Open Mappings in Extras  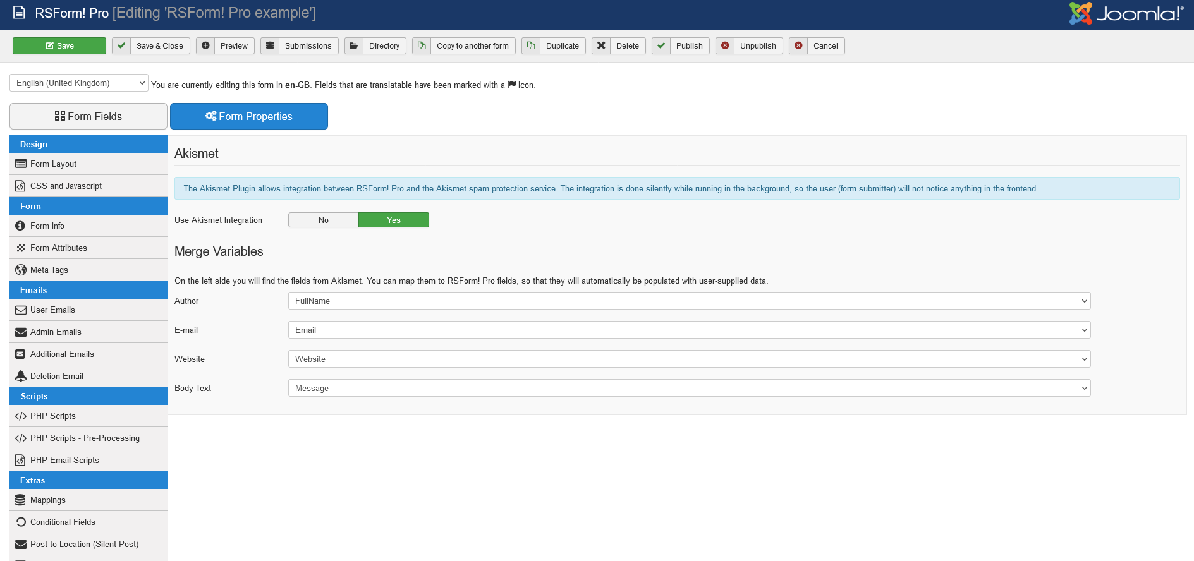(x=88, y=500)
